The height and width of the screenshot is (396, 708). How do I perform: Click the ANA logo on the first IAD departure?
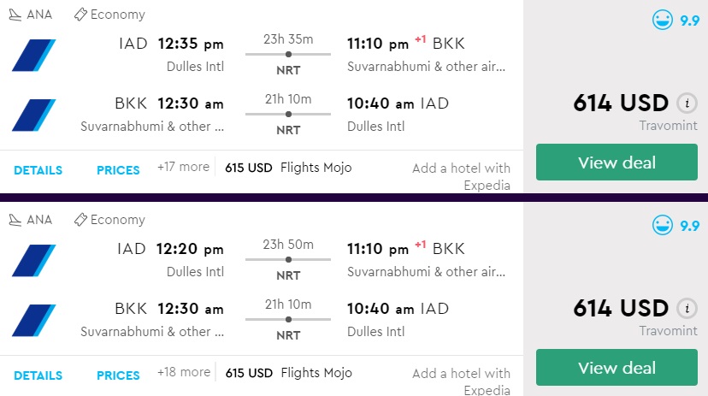[34, 55]
